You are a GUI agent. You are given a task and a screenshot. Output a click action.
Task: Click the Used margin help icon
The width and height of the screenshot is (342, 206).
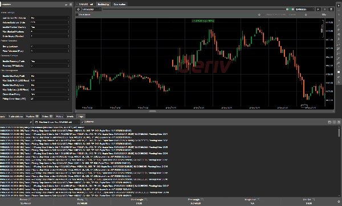click(x=145, y=200)
